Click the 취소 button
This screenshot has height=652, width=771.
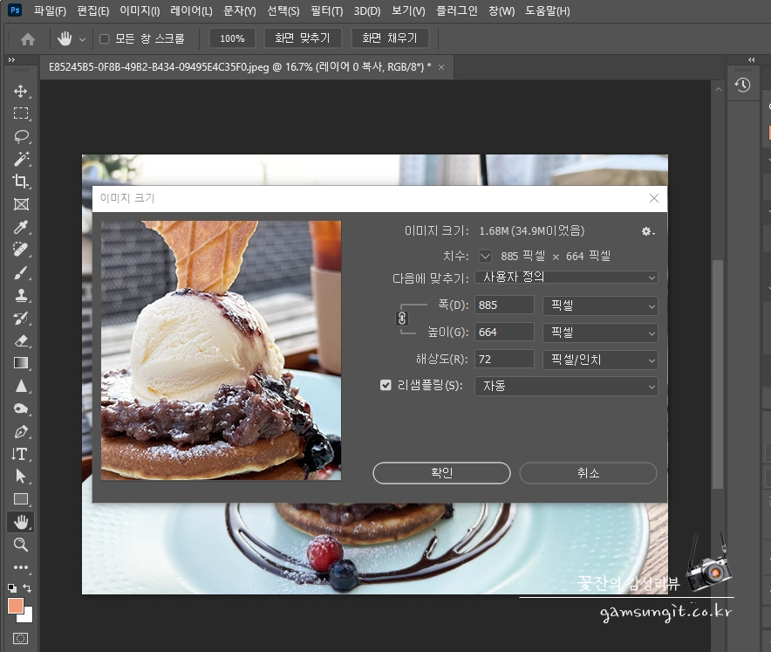[x=588, y=473]
